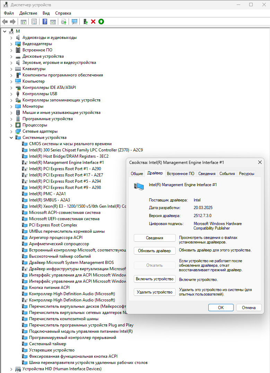Click Отмена in the properties dialog
270x373 pixels.
pyautogui.click(x=249, y=307)
